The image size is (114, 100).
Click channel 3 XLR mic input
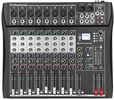31,14
